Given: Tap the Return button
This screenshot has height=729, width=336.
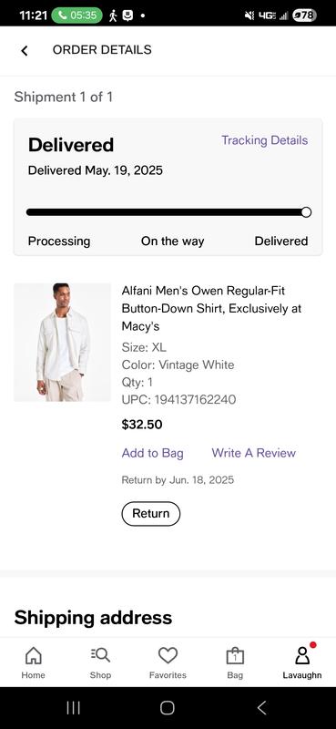Looking at the screenshot, I should coord(150,514).
